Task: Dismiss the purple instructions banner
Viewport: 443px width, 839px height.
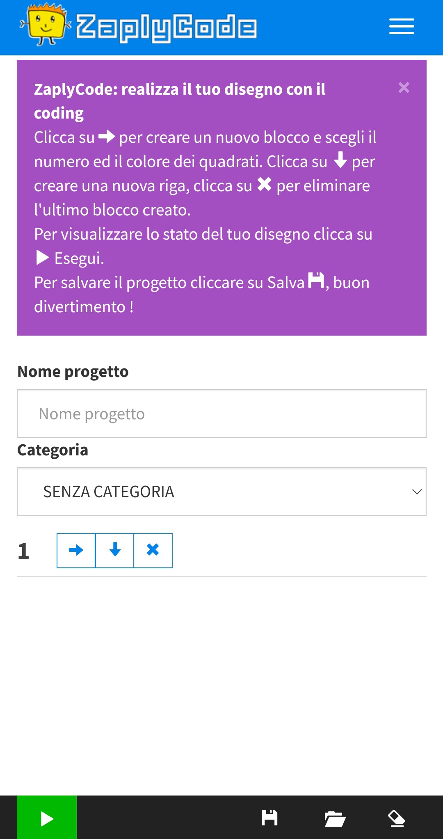Action: coord(404,88)
